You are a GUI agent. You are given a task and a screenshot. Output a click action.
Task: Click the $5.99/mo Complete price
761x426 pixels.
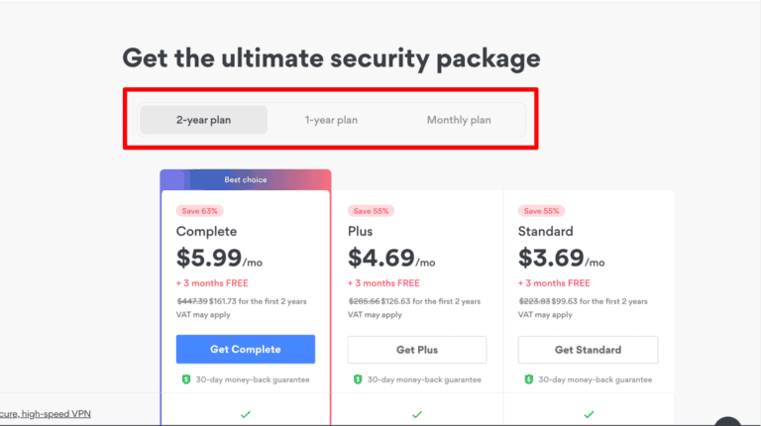click(x=219, y=260)
